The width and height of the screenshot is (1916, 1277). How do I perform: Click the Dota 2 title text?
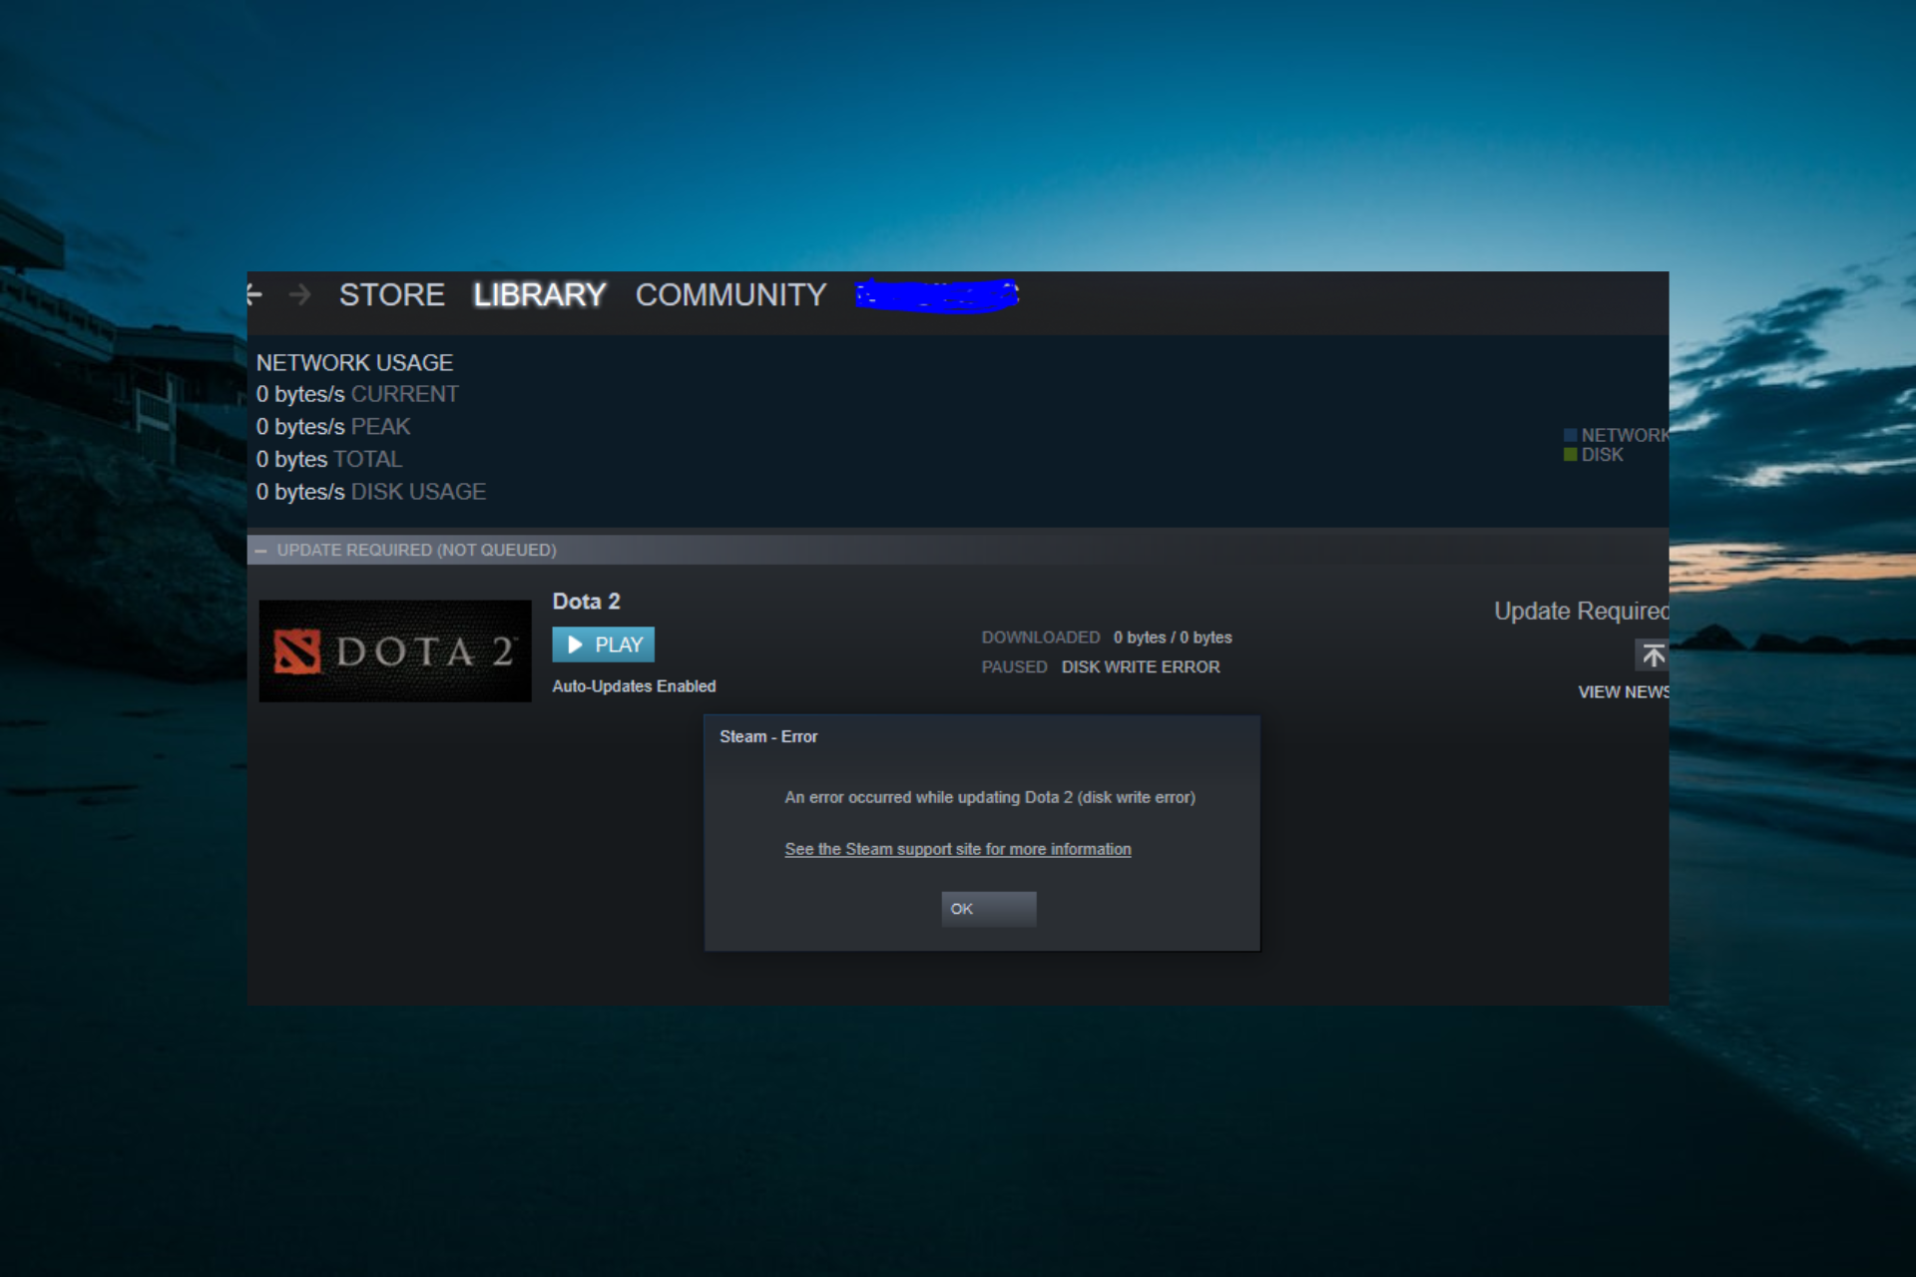[x=586, y=601]
